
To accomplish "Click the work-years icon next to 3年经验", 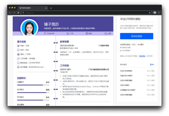I will (18, 58).
